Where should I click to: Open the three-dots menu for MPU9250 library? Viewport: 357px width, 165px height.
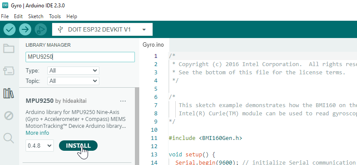123,101
